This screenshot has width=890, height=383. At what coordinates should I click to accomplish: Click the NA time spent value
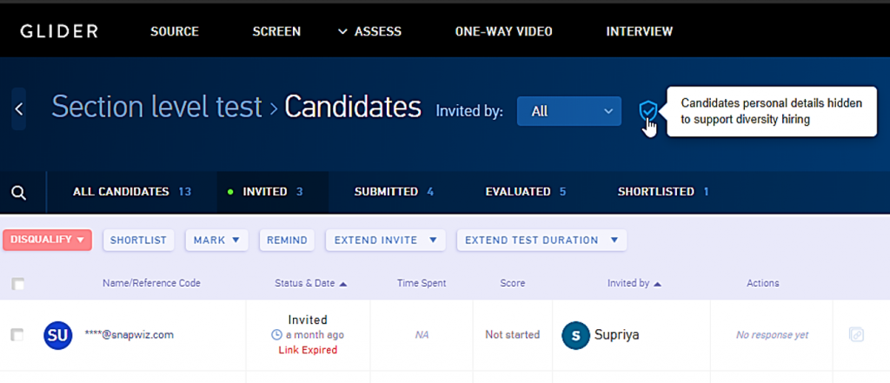click(422, 335)
